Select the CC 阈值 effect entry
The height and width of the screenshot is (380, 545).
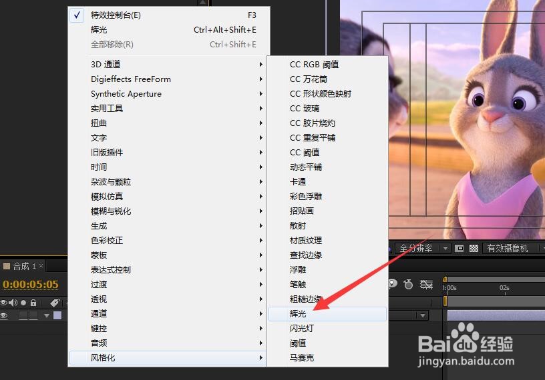(x=327, y=153)
